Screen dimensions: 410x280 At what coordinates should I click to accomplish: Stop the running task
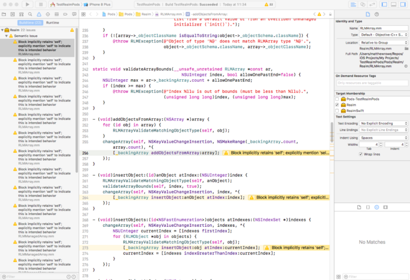pos(41,4)
